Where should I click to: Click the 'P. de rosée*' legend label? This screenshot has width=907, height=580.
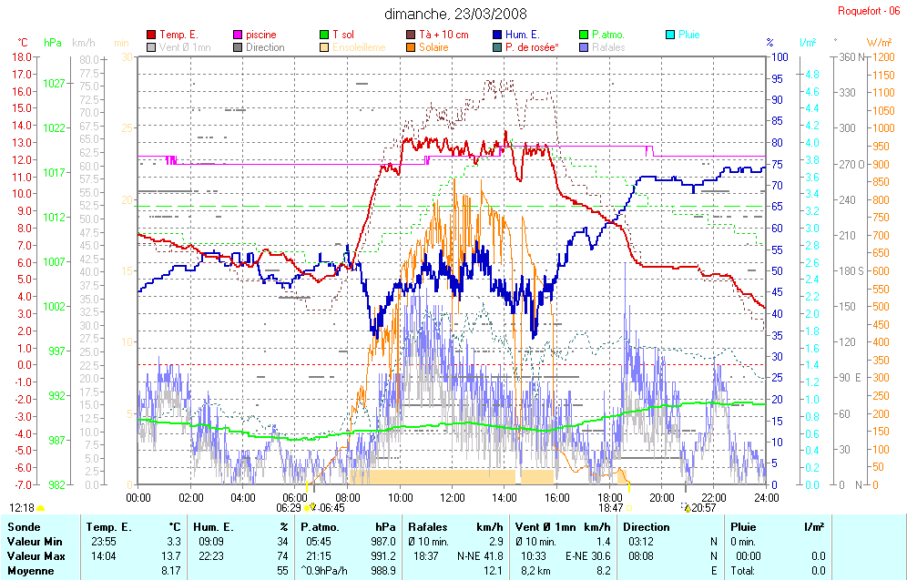pos(532,47)
